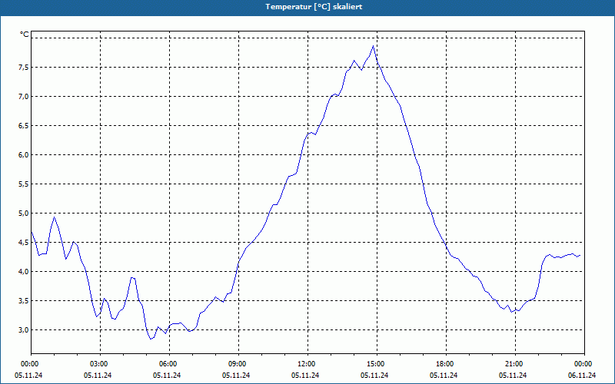Click the 15:00 time label
This screenshot has width=615, height=384.
pos(377,364)
